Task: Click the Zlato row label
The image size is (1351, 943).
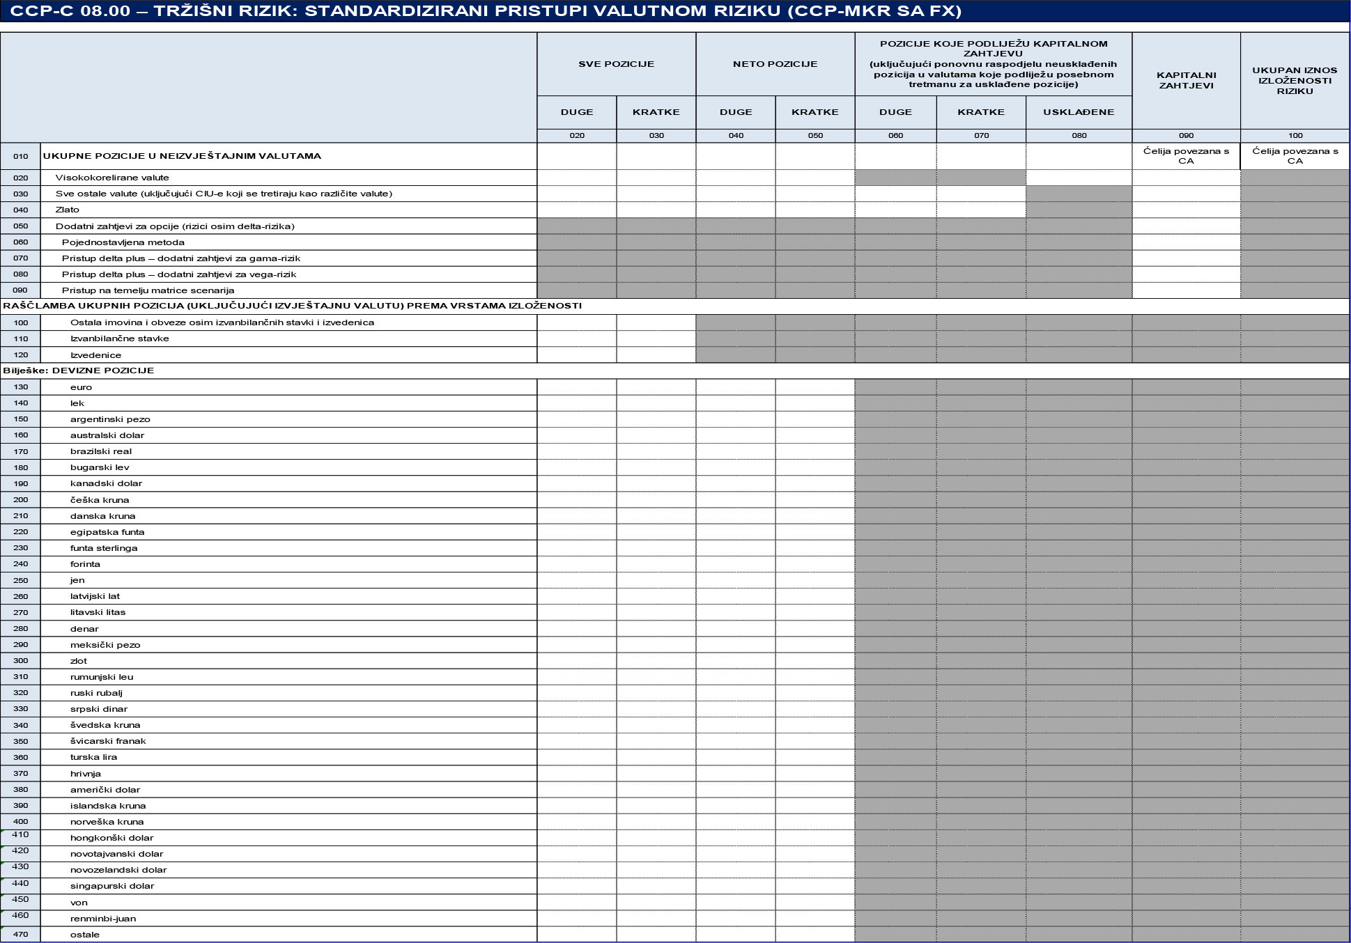Action: (x=68, y=210)
